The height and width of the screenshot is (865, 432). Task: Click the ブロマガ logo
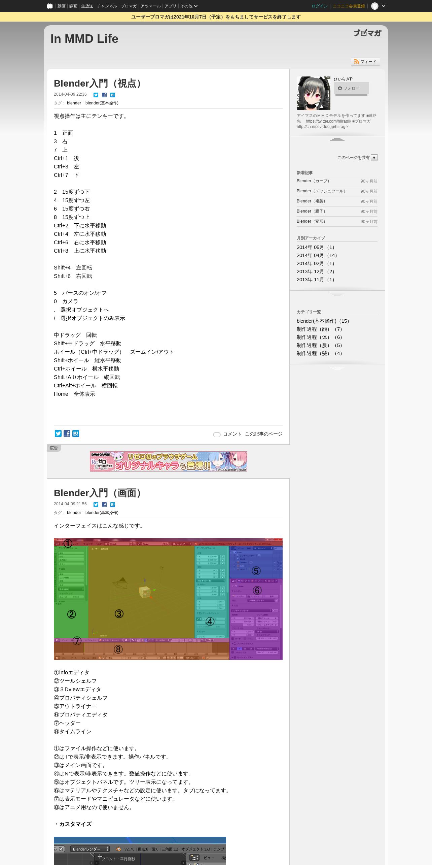click(x=367, y=33)
